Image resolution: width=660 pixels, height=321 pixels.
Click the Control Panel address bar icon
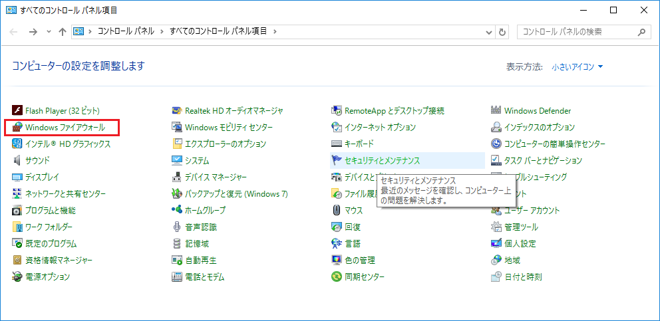click(79, 31)
